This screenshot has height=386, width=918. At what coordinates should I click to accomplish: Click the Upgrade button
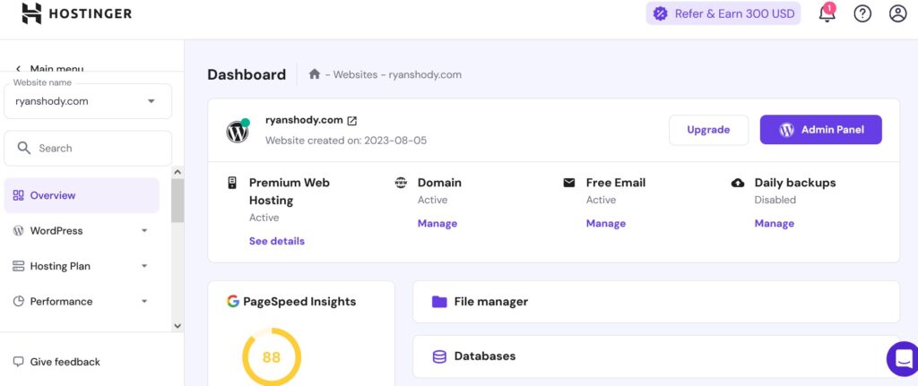point(708,130)
